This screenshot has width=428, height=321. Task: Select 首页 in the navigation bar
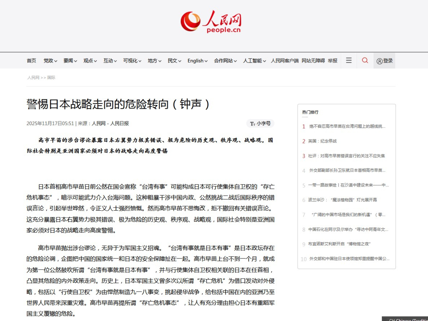tap(31, 61)
